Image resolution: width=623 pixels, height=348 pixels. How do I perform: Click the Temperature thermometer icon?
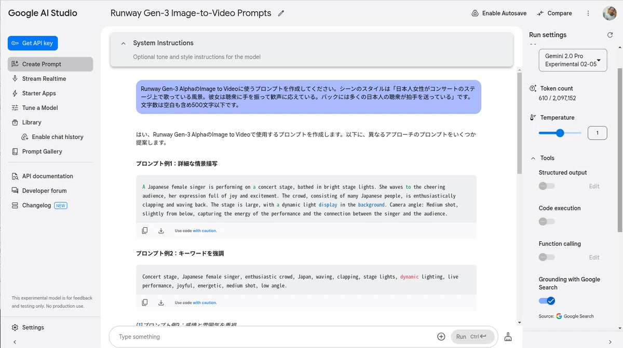pos(533,118)
